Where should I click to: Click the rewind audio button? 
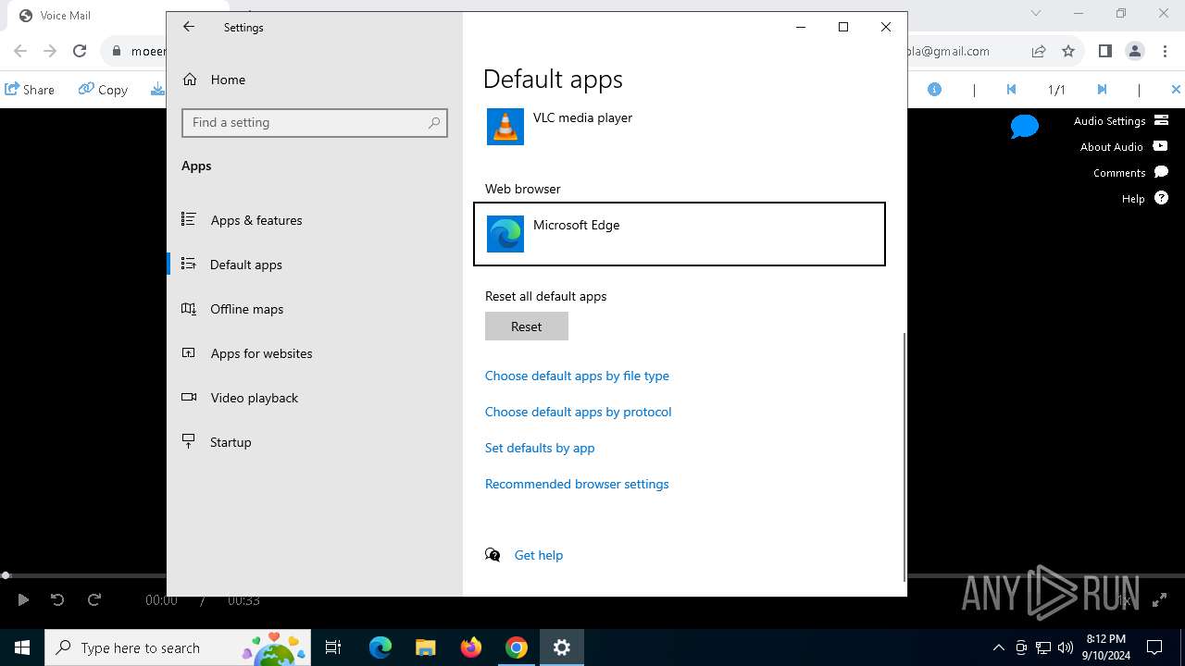click(x=57, y=600)
